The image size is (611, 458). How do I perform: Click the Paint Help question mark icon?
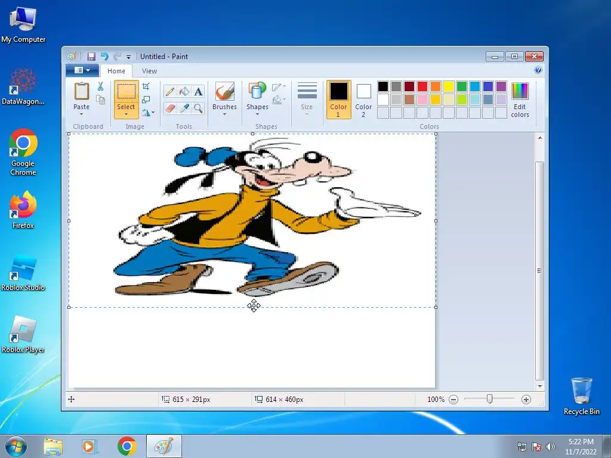[538, 70]
